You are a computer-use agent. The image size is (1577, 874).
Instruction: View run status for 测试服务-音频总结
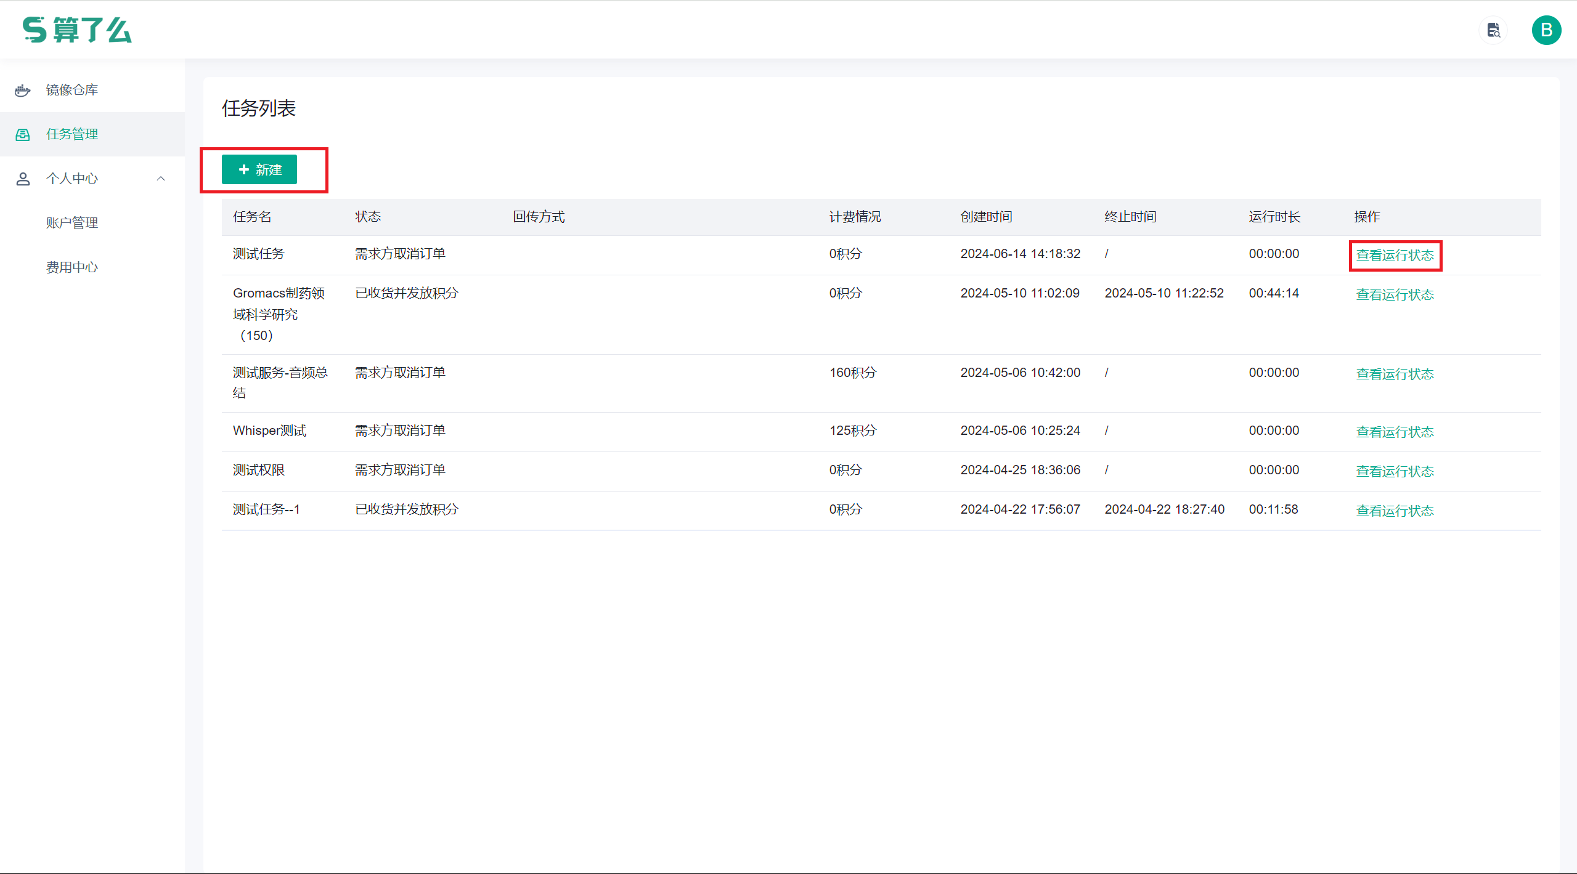[x=1395, y=374]
